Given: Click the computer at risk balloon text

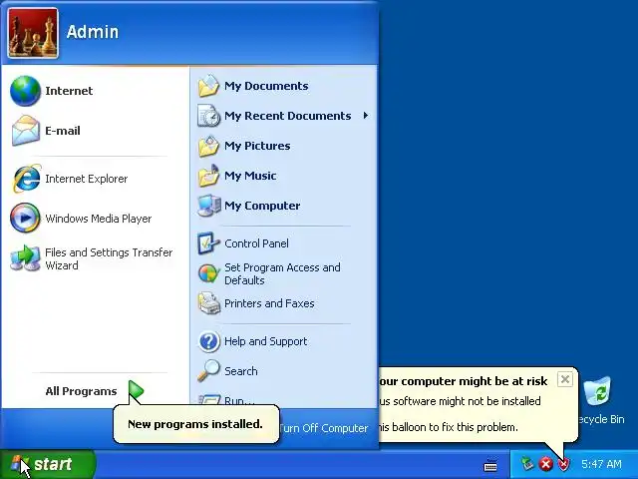Looking at the screenshot, I should [463, 381].
